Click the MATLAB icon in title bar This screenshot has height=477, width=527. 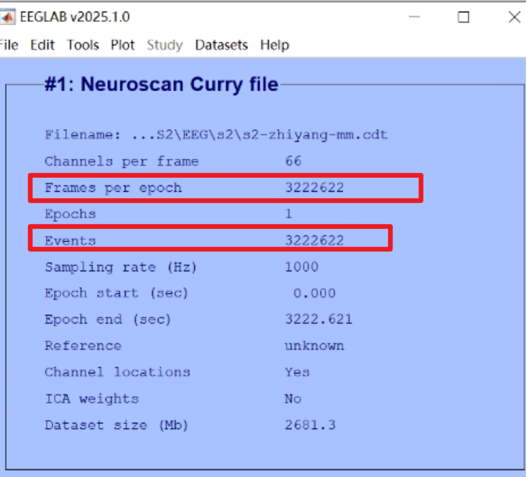tap(7, 17)
